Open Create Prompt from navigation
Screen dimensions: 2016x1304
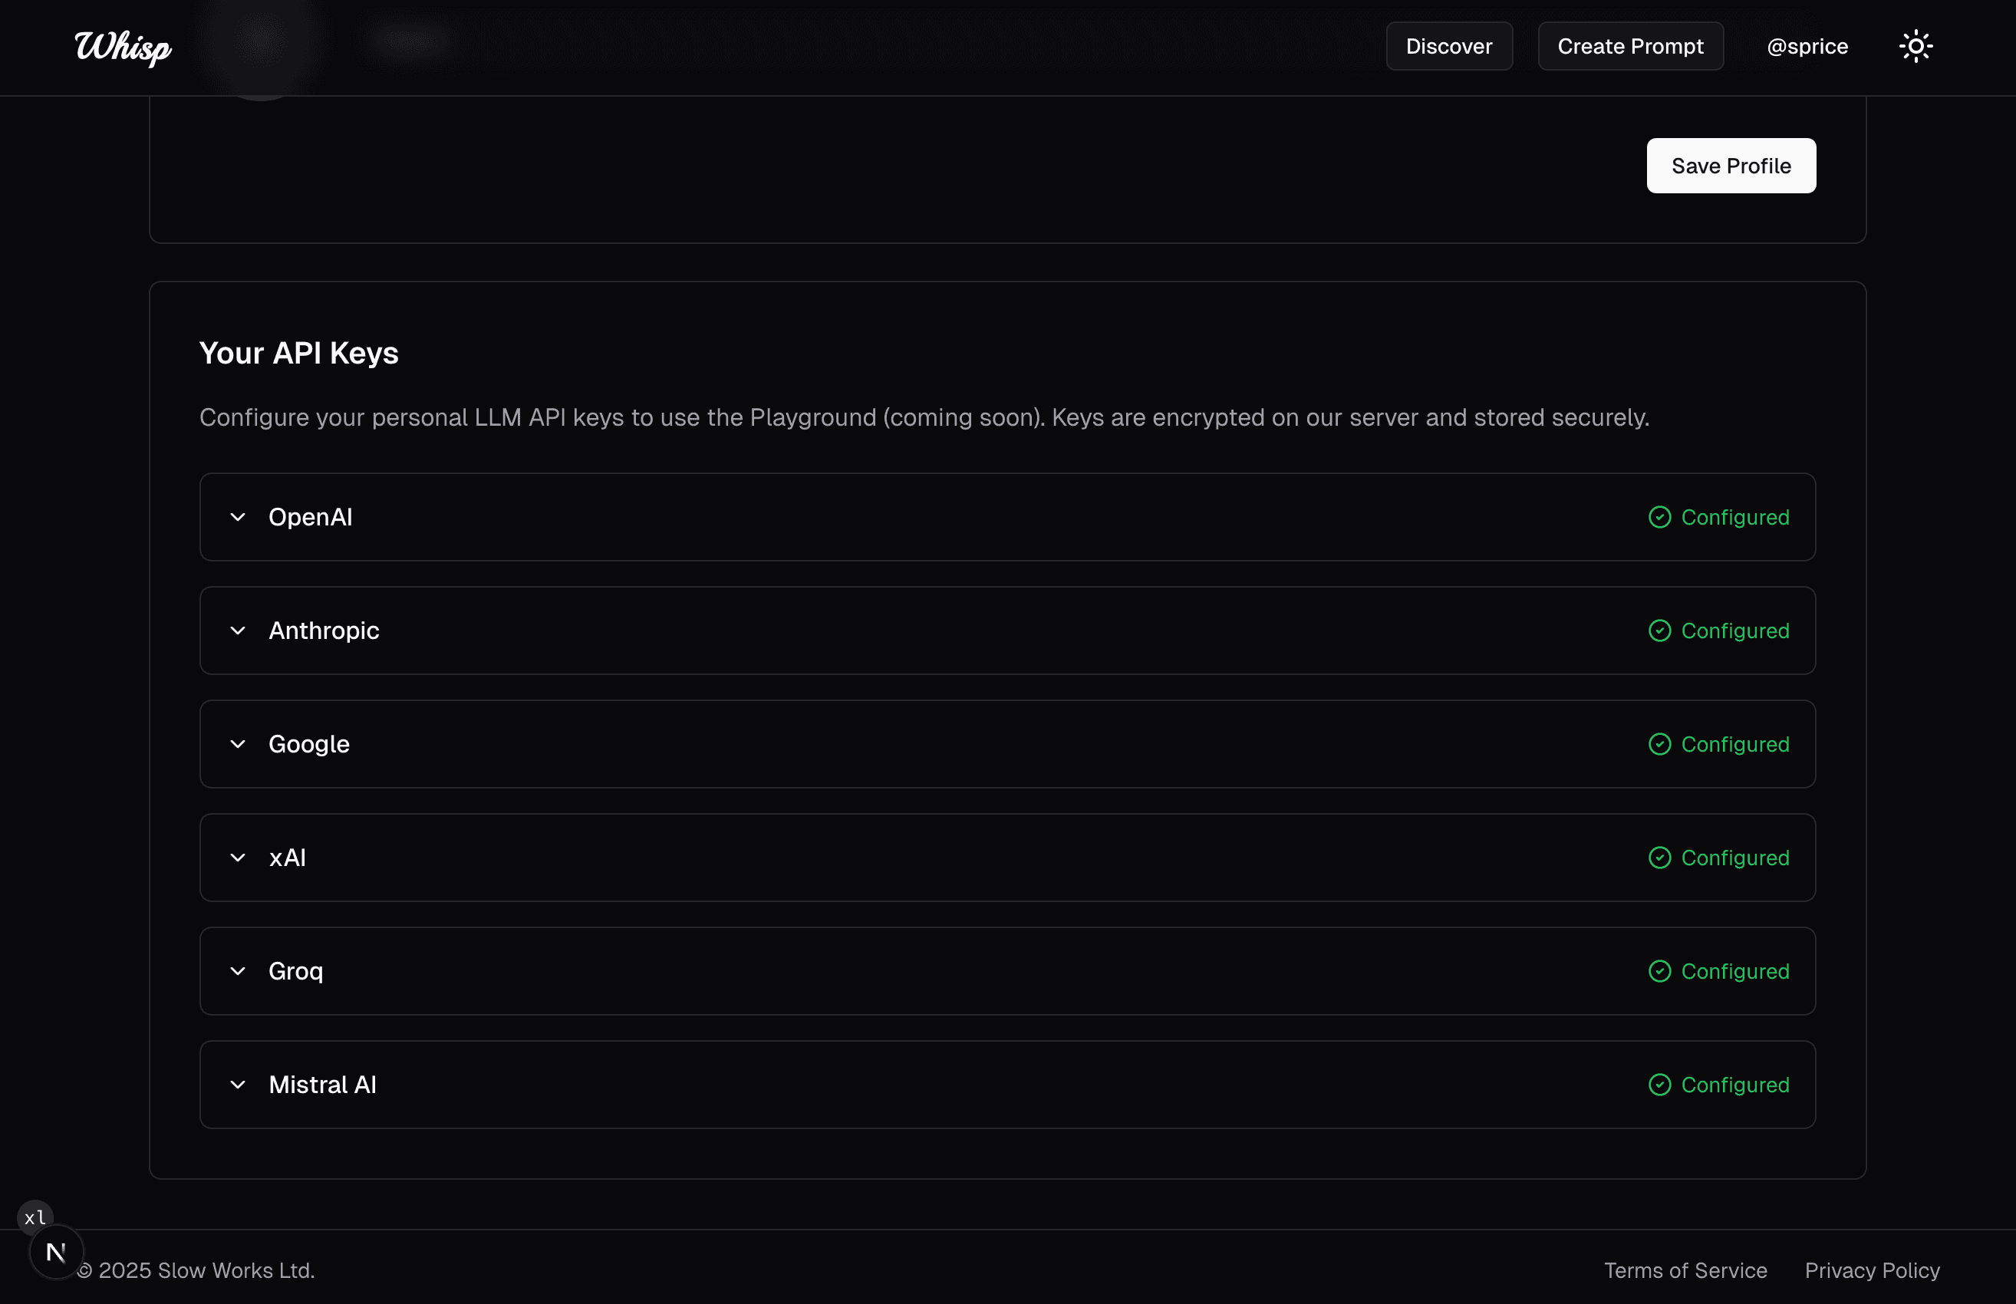pyautogui.click(x=1630, y=47)
